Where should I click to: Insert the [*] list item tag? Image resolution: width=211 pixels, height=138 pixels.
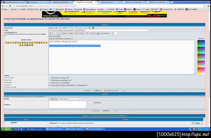pos(87,33)
